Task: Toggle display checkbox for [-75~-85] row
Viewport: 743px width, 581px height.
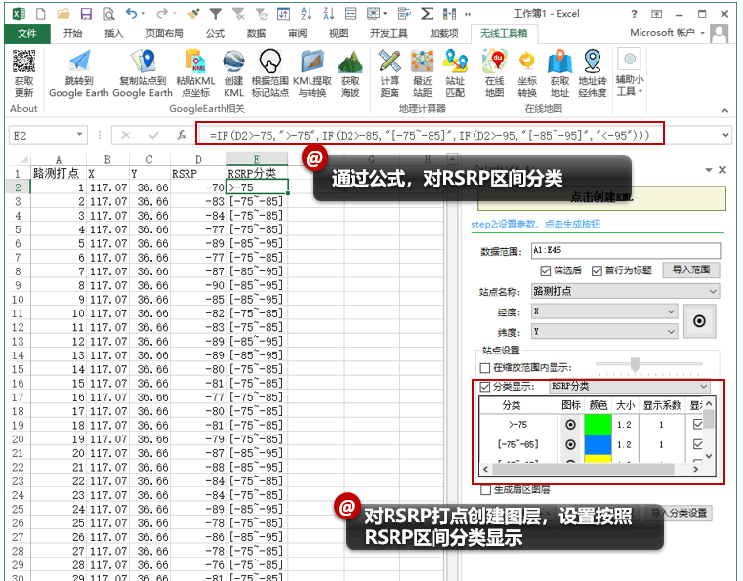Action: (698, 444)
